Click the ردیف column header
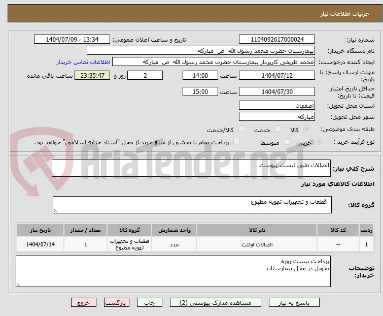 [x=366, y=230]
